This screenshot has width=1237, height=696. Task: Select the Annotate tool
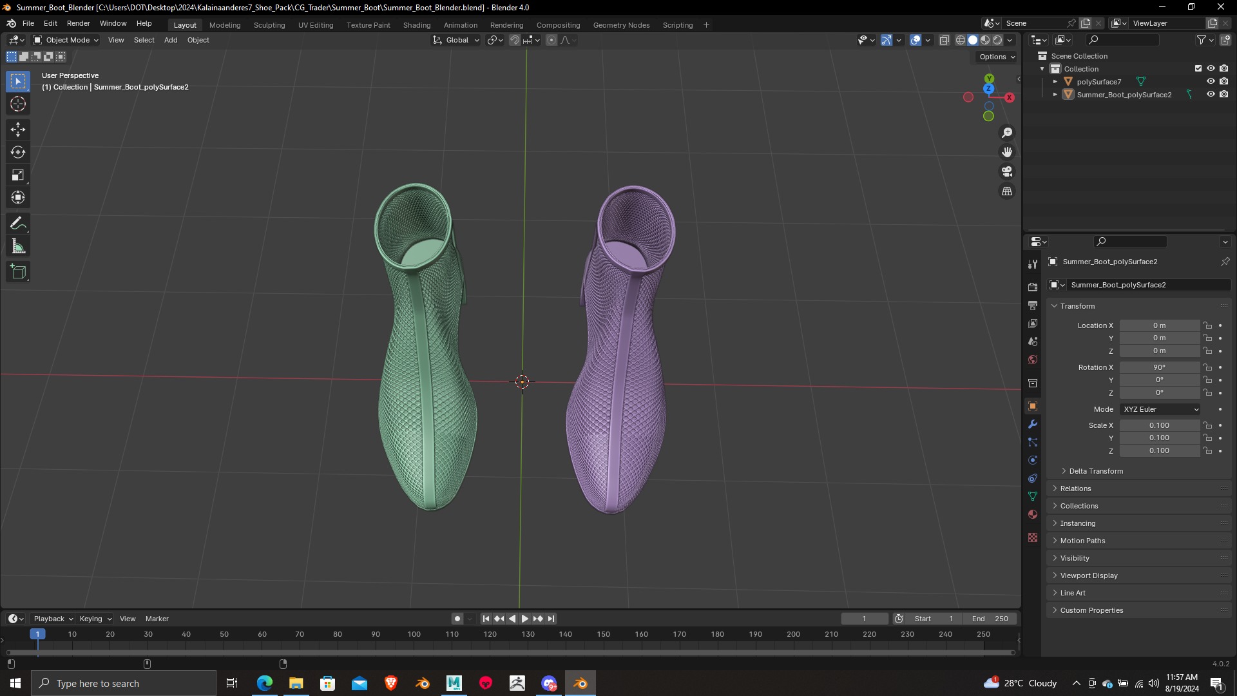point(18,224)
